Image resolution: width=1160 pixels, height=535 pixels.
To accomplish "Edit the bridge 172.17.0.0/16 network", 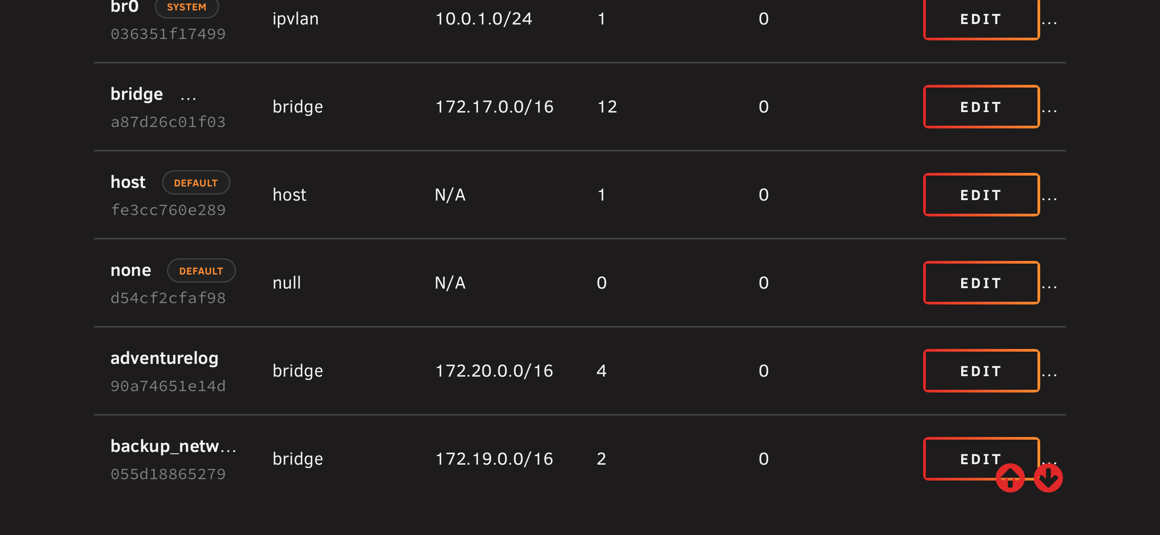I will tap(981, 107).
